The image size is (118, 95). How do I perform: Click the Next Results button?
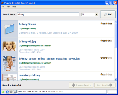105,85
